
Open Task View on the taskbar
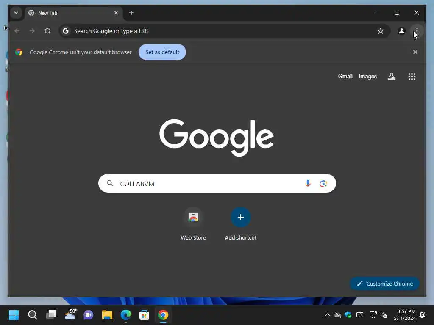click(x=51, y=315)
